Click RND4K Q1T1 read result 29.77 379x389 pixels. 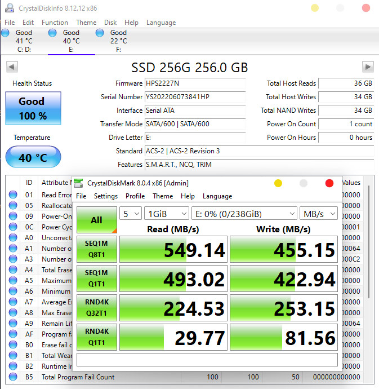(x=173, y=337)
